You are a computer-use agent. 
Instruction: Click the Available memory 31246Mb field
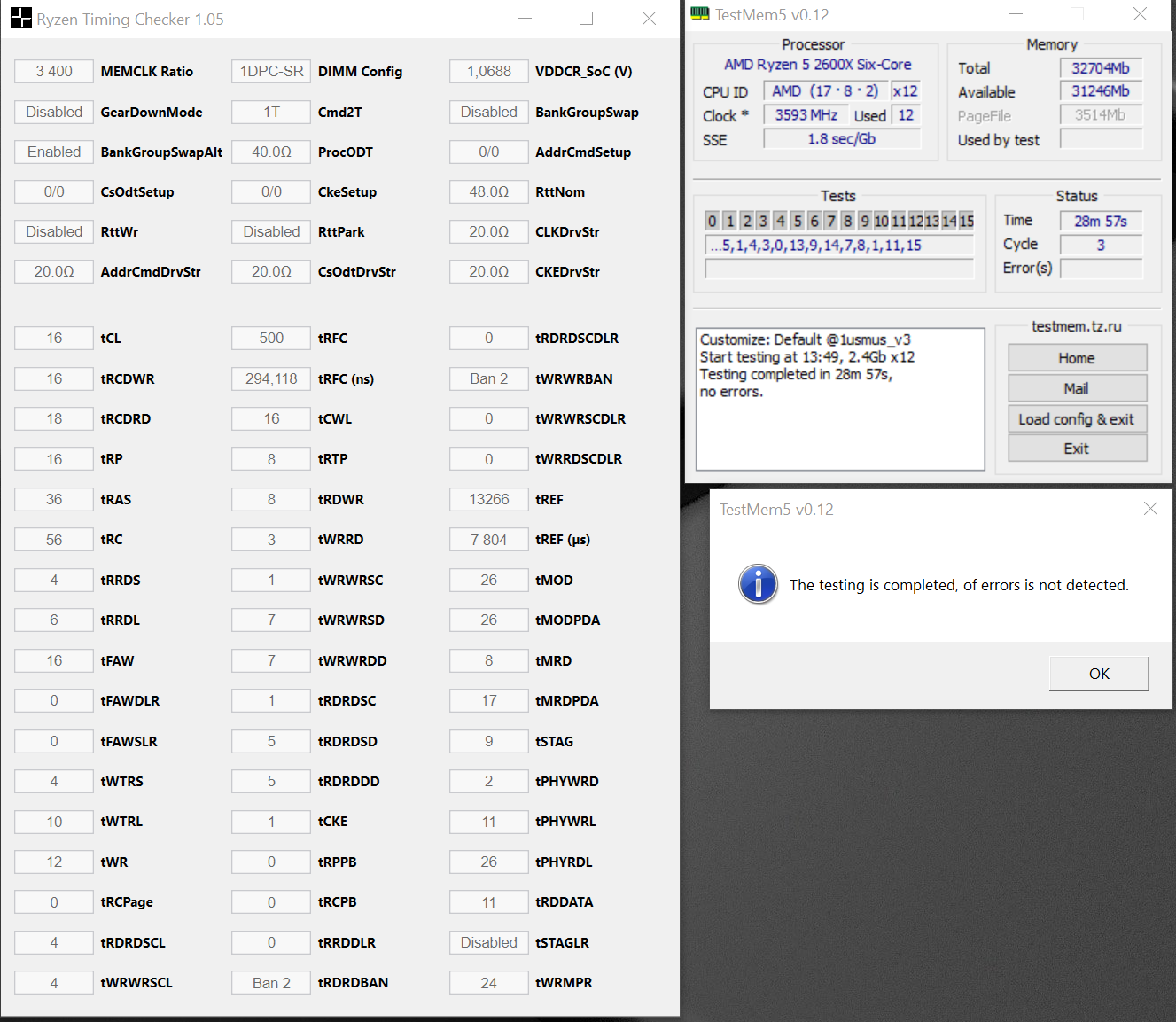pyautogui.click(x=1101, y=91)
